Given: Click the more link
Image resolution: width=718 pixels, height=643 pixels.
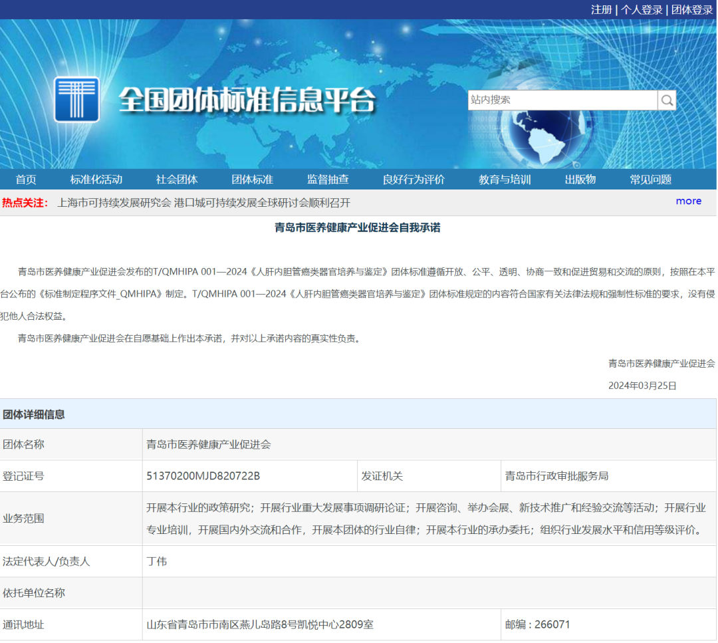Looking at the screenshot, I should (688, 201).
